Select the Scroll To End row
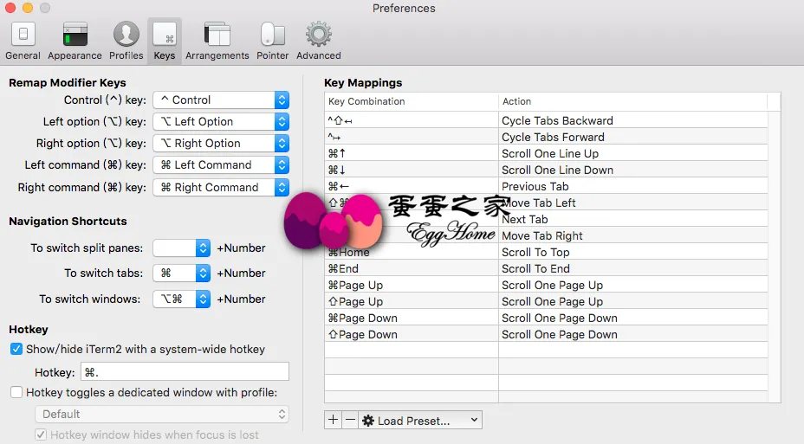This screenshot has height=444, width=804. click(546, 268)
